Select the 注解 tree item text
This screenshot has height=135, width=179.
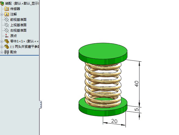13,14
